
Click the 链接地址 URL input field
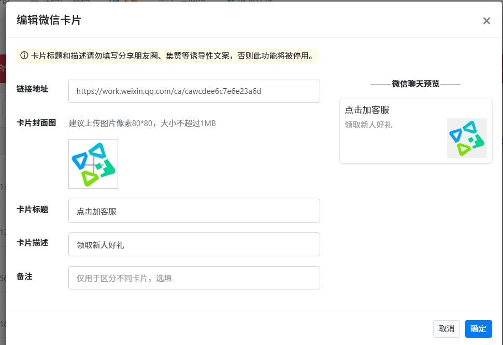pos(194,91)
